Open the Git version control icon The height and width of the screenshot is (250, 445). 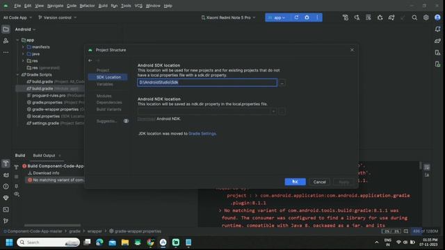(x=6, y=221)
